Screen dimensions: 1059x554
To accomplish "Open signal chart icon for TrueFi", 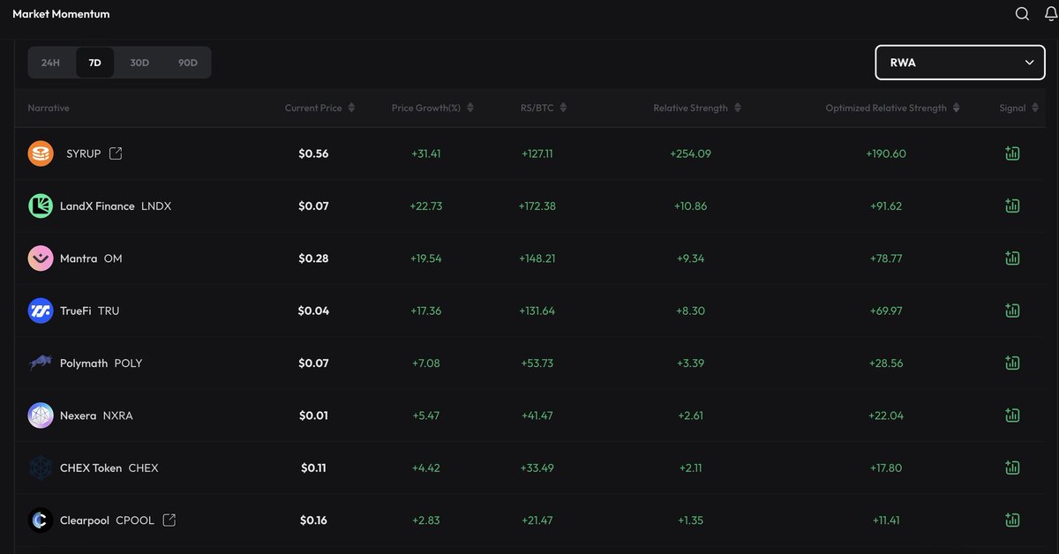I will 1012,311.
